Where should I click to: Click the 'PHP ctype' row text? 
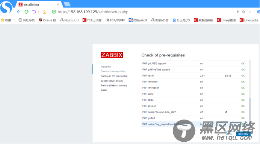148,100
